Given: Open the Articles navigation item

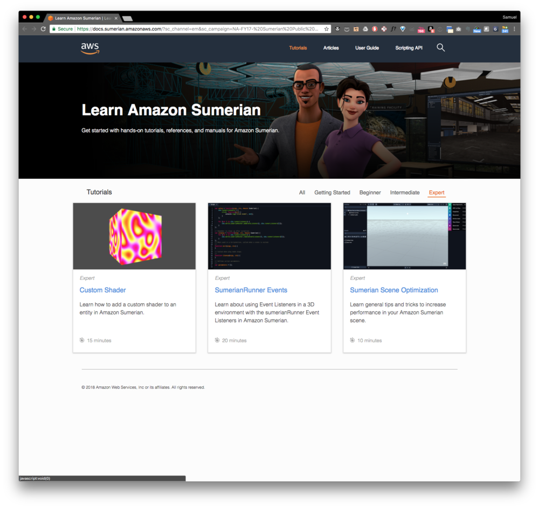Looking at the screenshot, I should click(331, 48).
